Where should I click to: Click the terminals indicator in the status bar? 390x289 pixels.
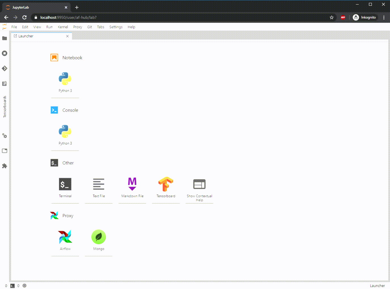[x=12, y=286]
